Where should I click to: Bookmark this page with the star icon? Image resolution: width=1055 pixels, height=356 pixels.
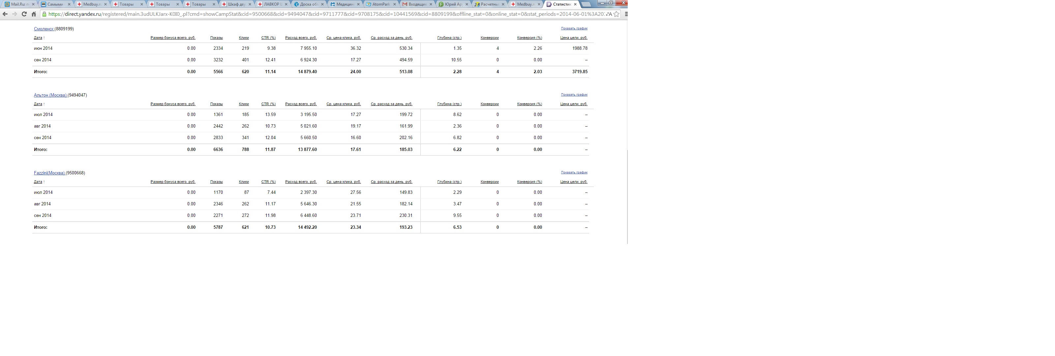pos(617,14)
